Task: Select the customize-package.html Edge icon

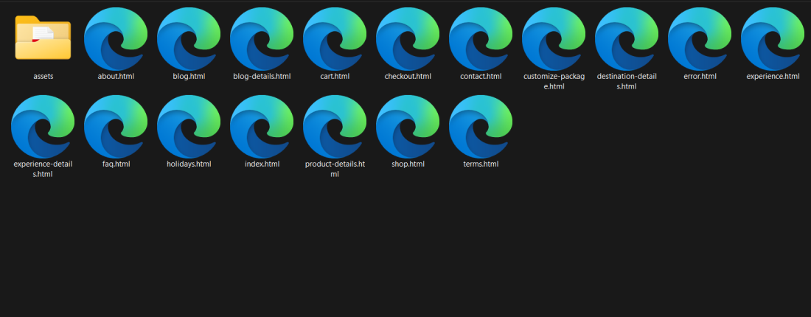Action: click(554, 39)
